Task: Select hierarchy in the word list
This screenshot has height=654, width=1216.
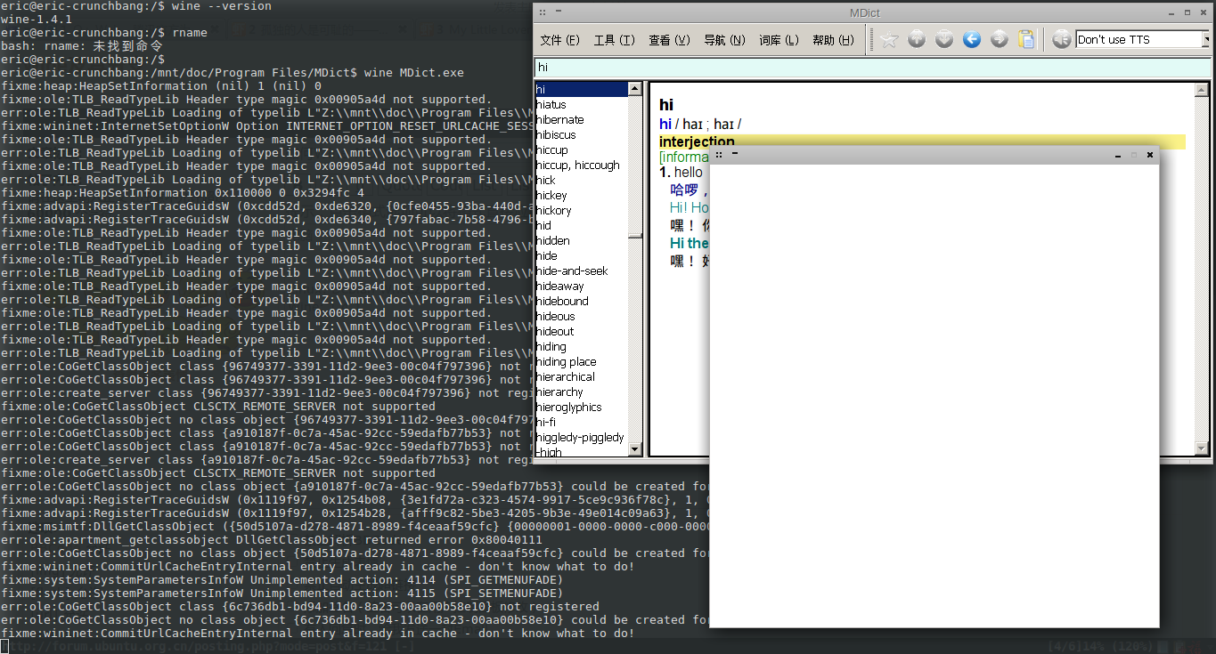Action: click(559, 392)
